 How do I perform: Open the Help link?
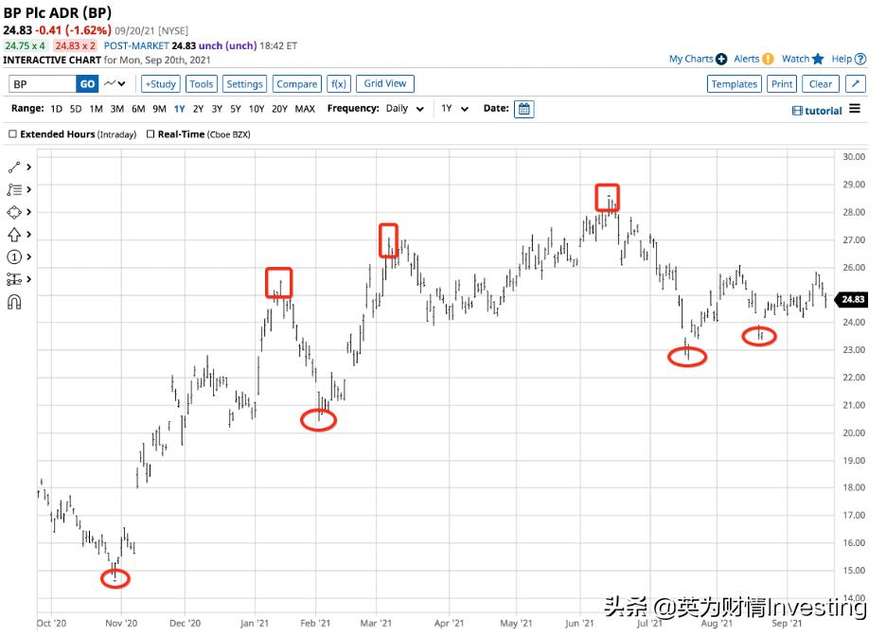842,59
